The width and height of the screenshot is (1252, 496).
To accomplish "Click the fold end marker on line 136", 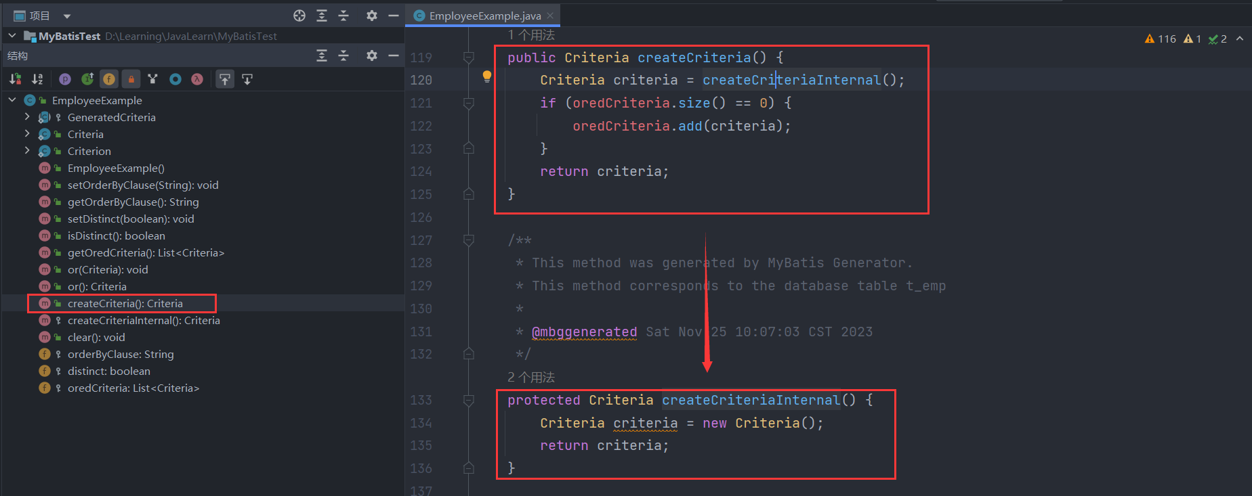I will [x=468, y=468].
